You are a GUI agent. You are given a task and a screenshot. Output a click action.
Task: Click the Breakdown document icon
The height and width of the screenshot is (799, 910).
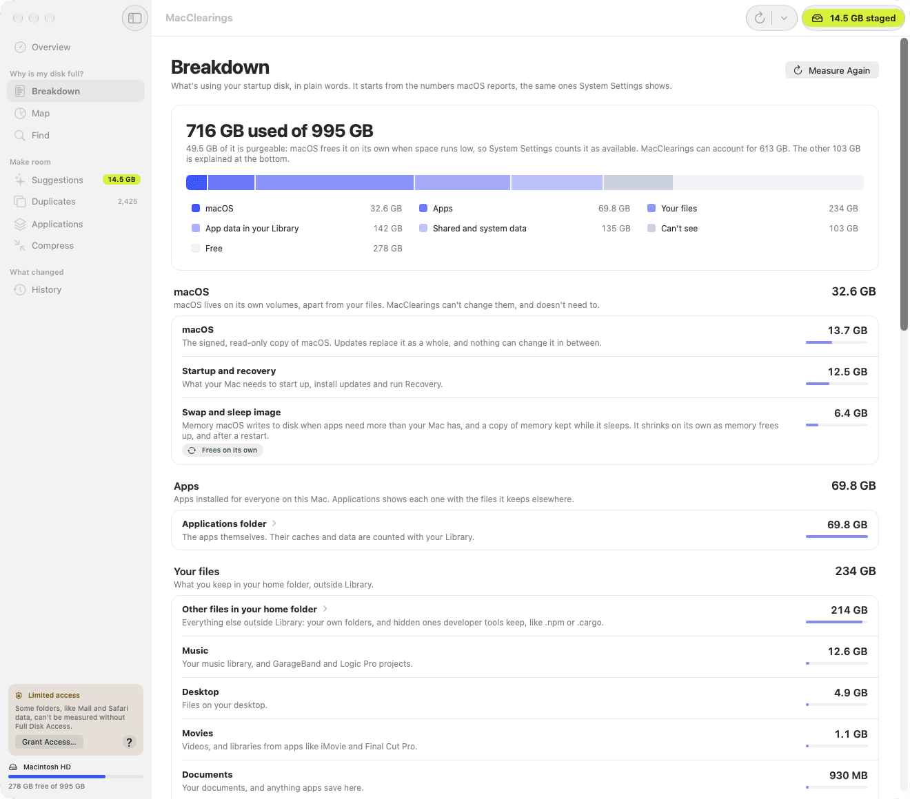pos(20,91)
